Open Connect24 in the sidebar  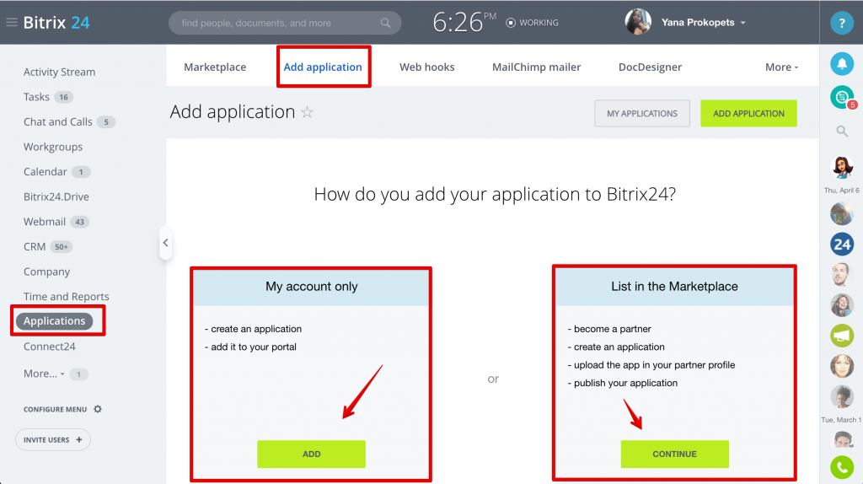click(x=50, y=347)
